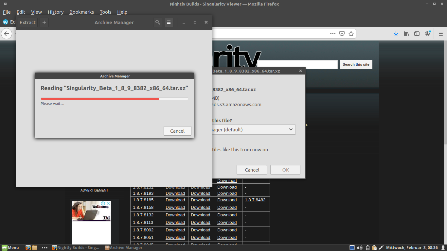Open page actions three-dot menu in URL bar

332,34
